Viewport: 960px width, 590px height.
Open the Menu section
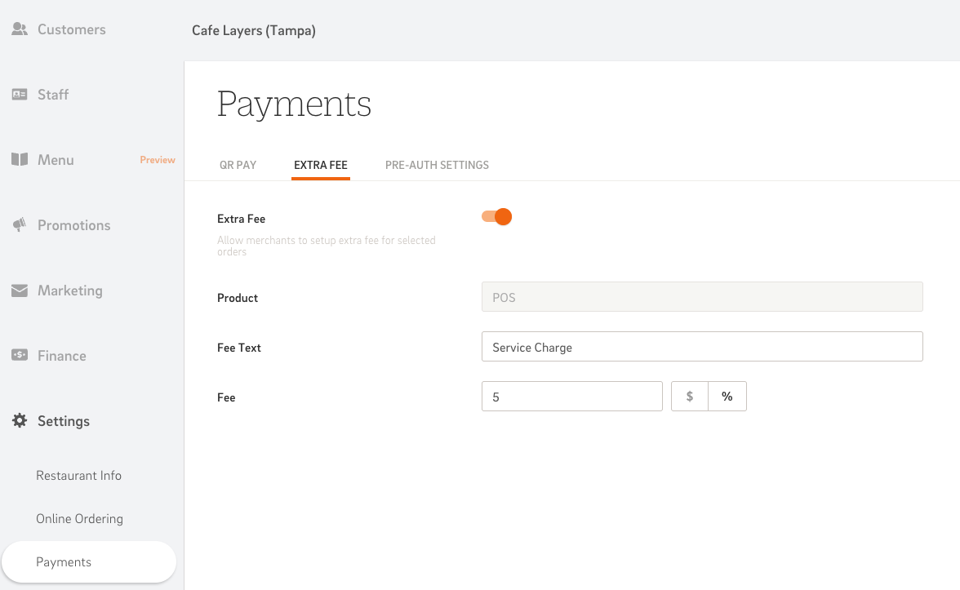click(x=56, y=159)
